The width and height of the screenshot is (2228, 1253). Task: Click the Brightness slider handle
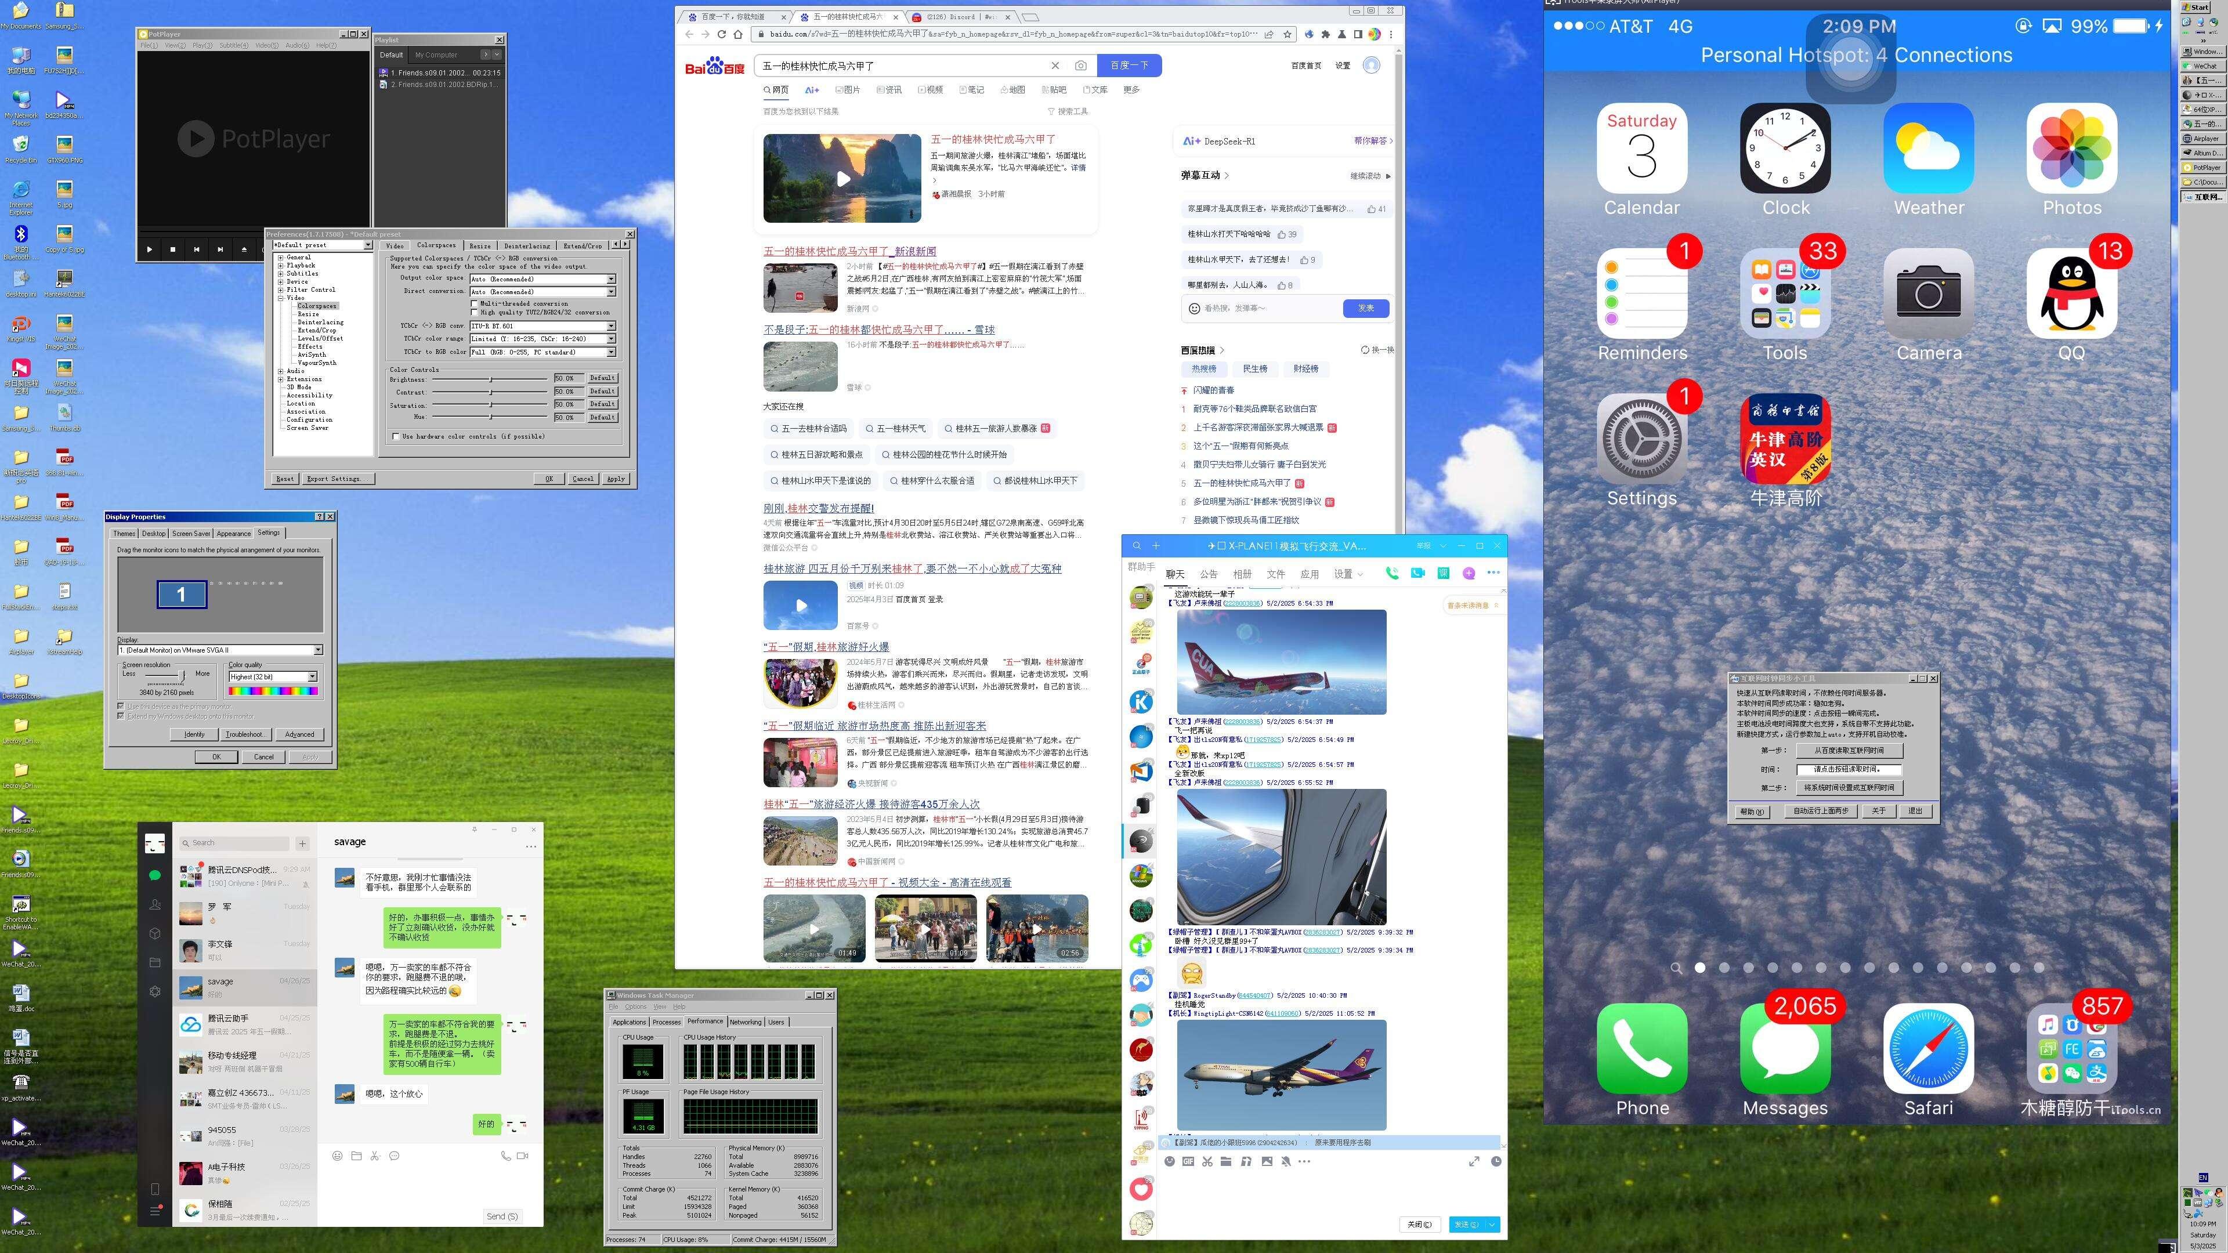pos(490,379)
